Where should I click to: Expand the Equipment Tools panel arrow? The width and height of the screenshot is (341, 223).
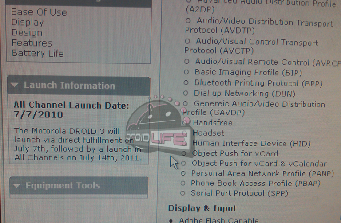17,185
